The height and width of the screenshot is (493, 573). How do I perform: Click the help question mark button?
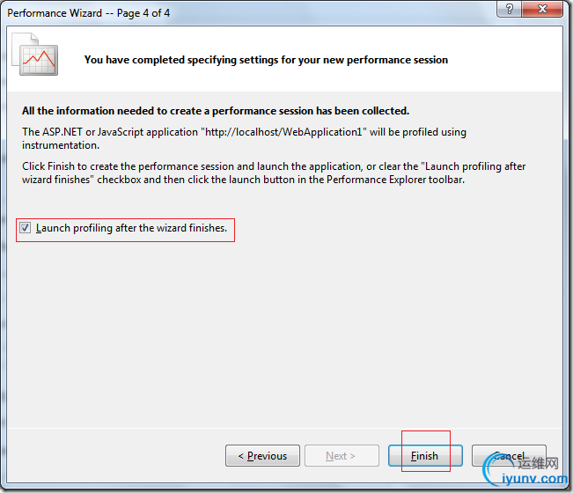click(510, 9)
